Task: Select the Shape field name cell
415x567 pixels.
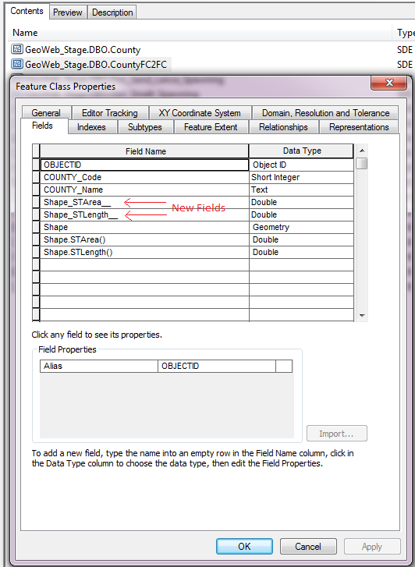Action: pos(144,227)
